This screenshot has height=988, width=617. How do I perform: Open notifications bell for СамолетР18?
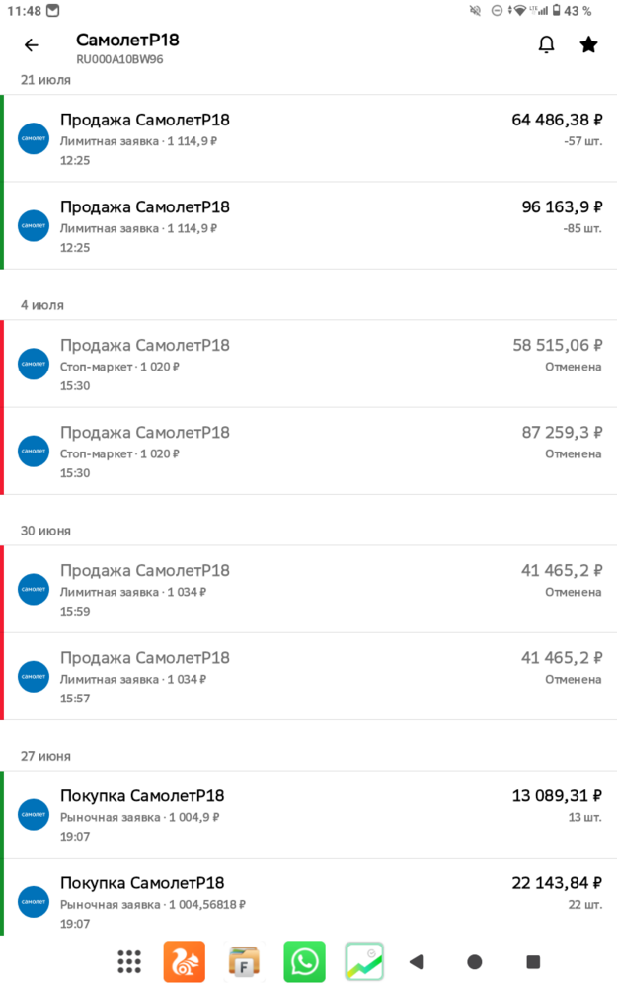(x=547, y=44)
